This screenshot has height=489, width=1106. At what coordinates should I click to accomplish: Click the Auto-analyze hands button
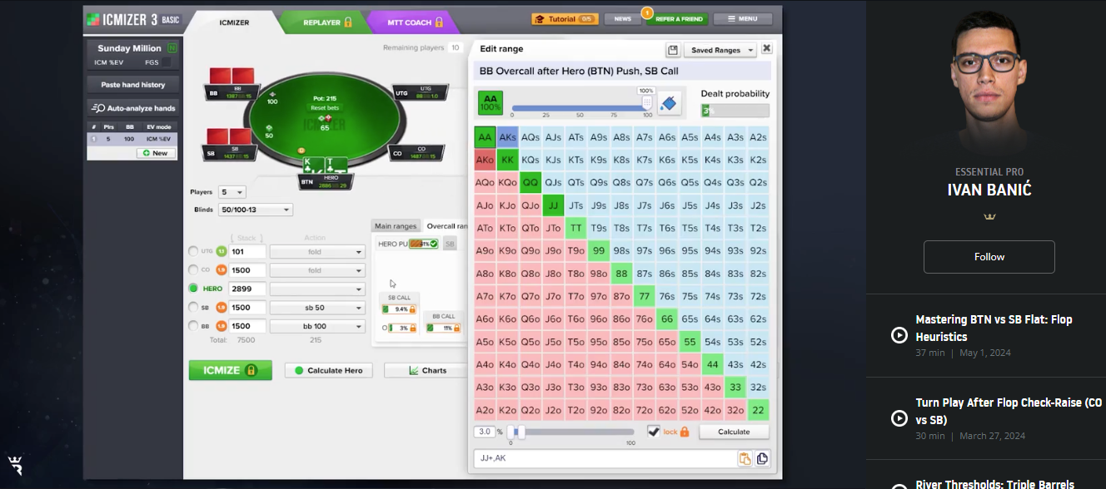pyautogui.click(x=133, y=108)
